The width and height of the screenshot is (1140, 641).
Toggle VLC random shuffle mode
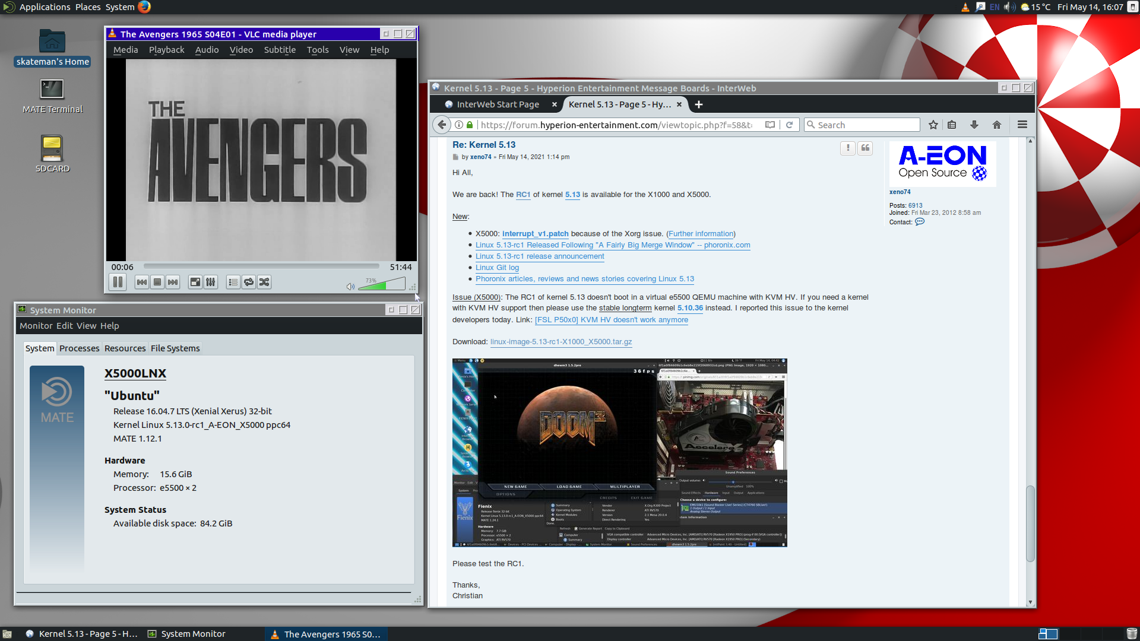264,283
